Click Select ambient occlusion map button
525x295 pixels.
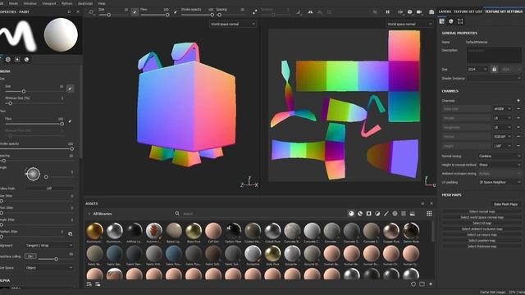coord(482,229)
